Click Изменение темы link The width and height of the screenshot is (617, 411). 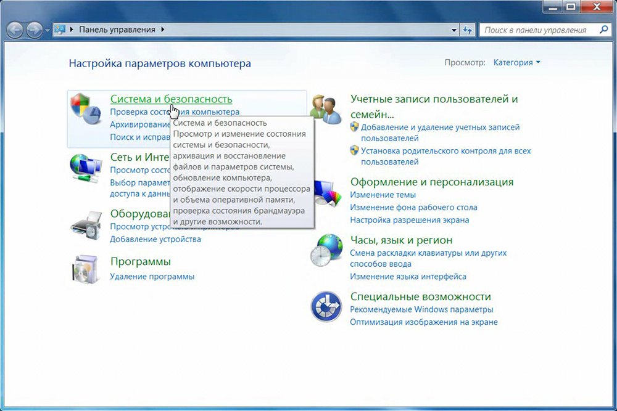click(383, 195)
